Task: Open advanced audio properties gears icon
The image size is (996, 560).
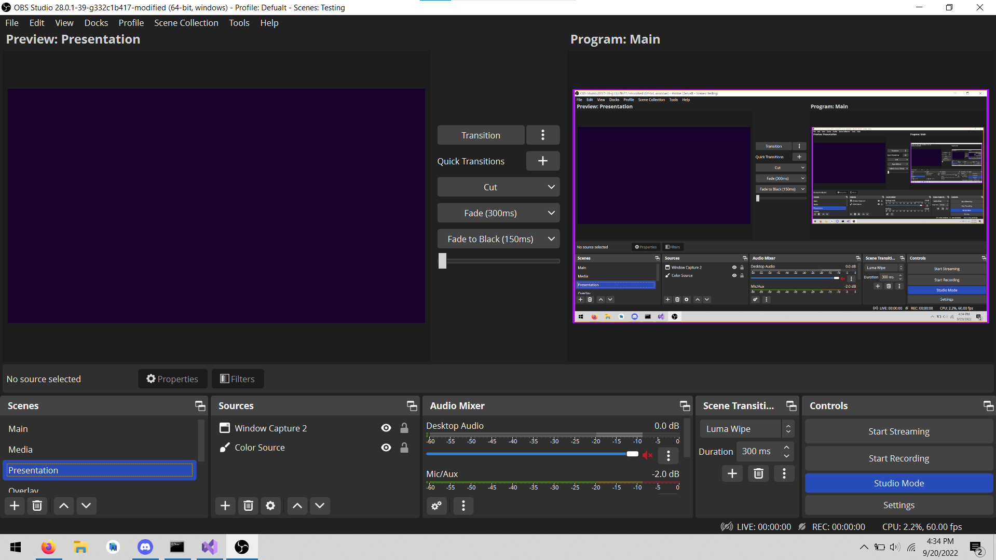Action: pos(436,506)
